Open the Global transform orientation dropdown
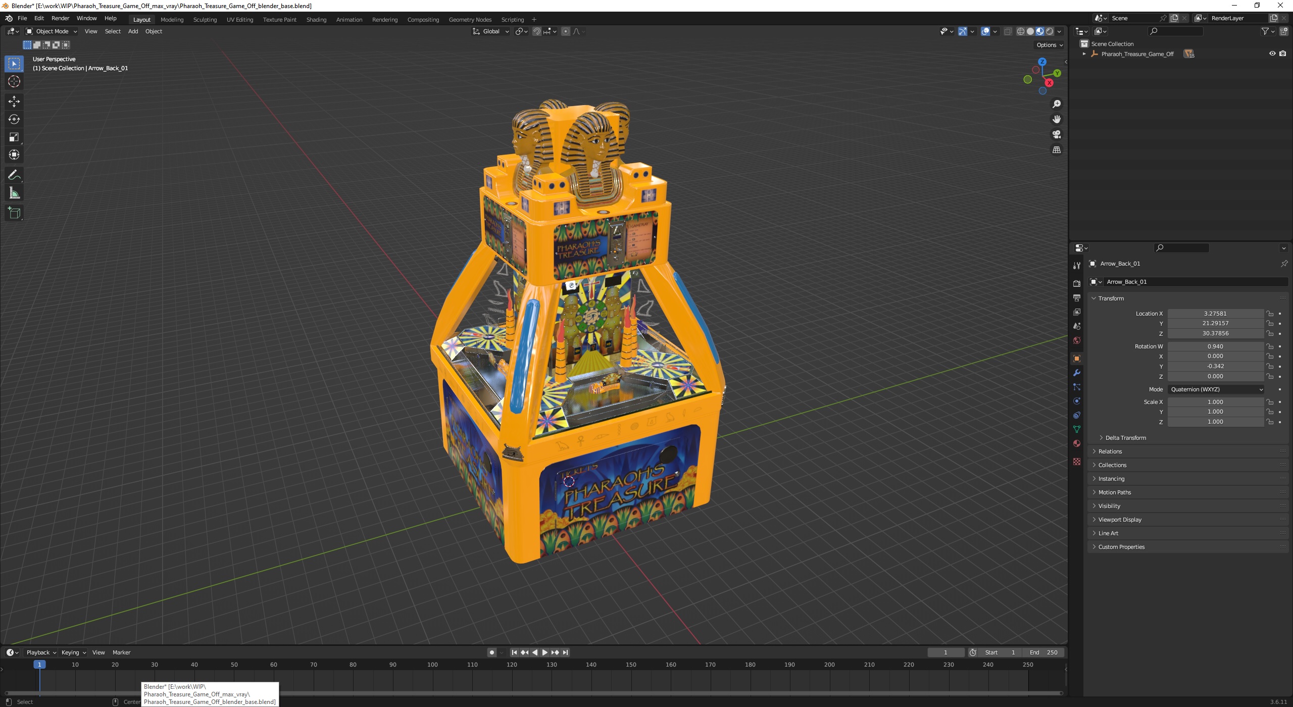The width and height of the screenshot is (1293, 707). tap(490, 31)
